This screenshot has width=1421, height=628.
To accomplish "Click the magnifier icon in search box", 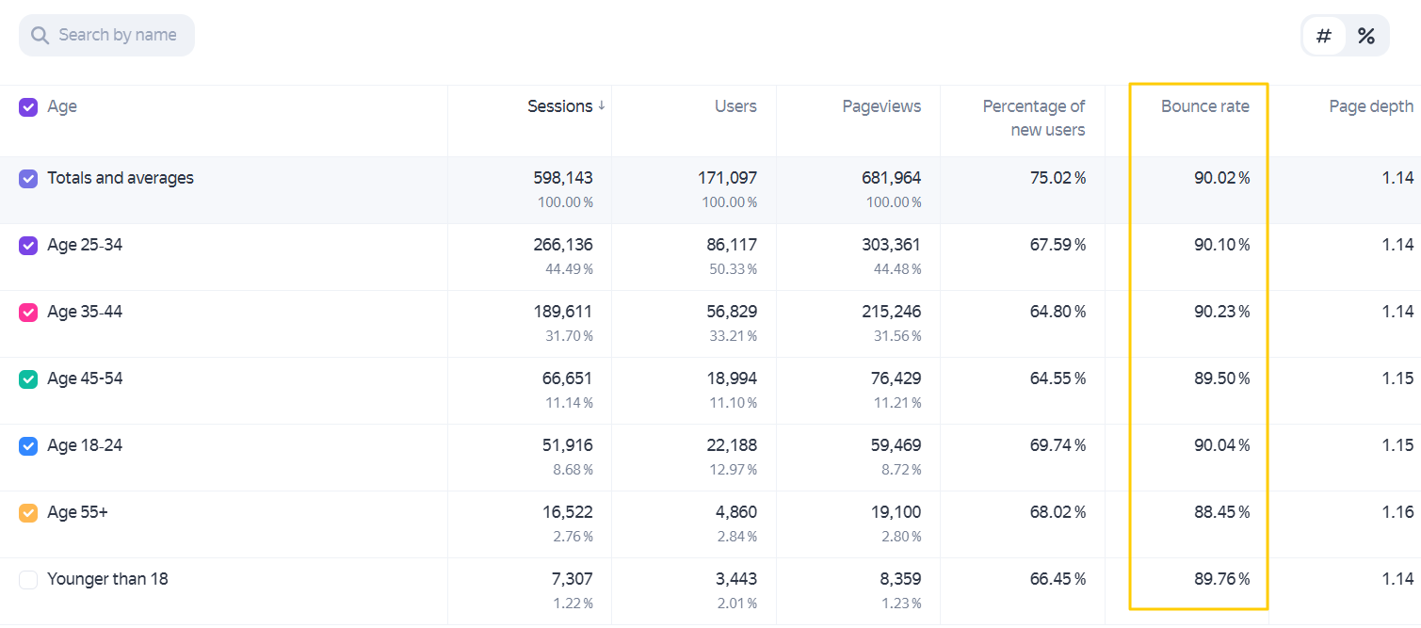I will [x=40, y=36].
